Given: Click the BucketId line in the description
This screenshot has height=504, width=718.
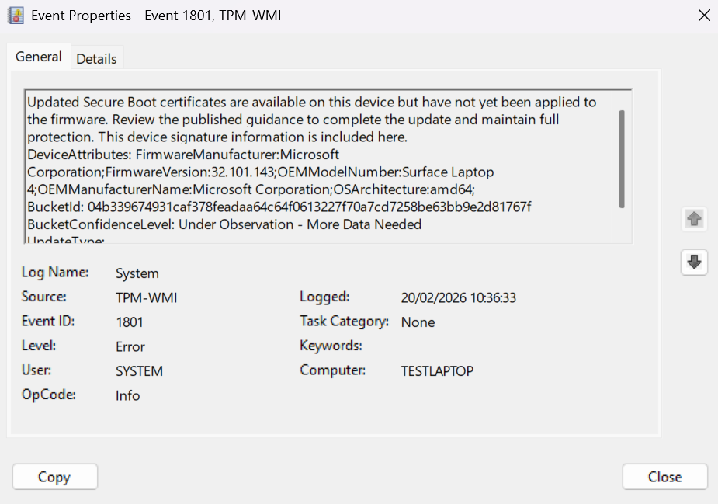Looking at the screenshot, I should click(x=279, y=207).
